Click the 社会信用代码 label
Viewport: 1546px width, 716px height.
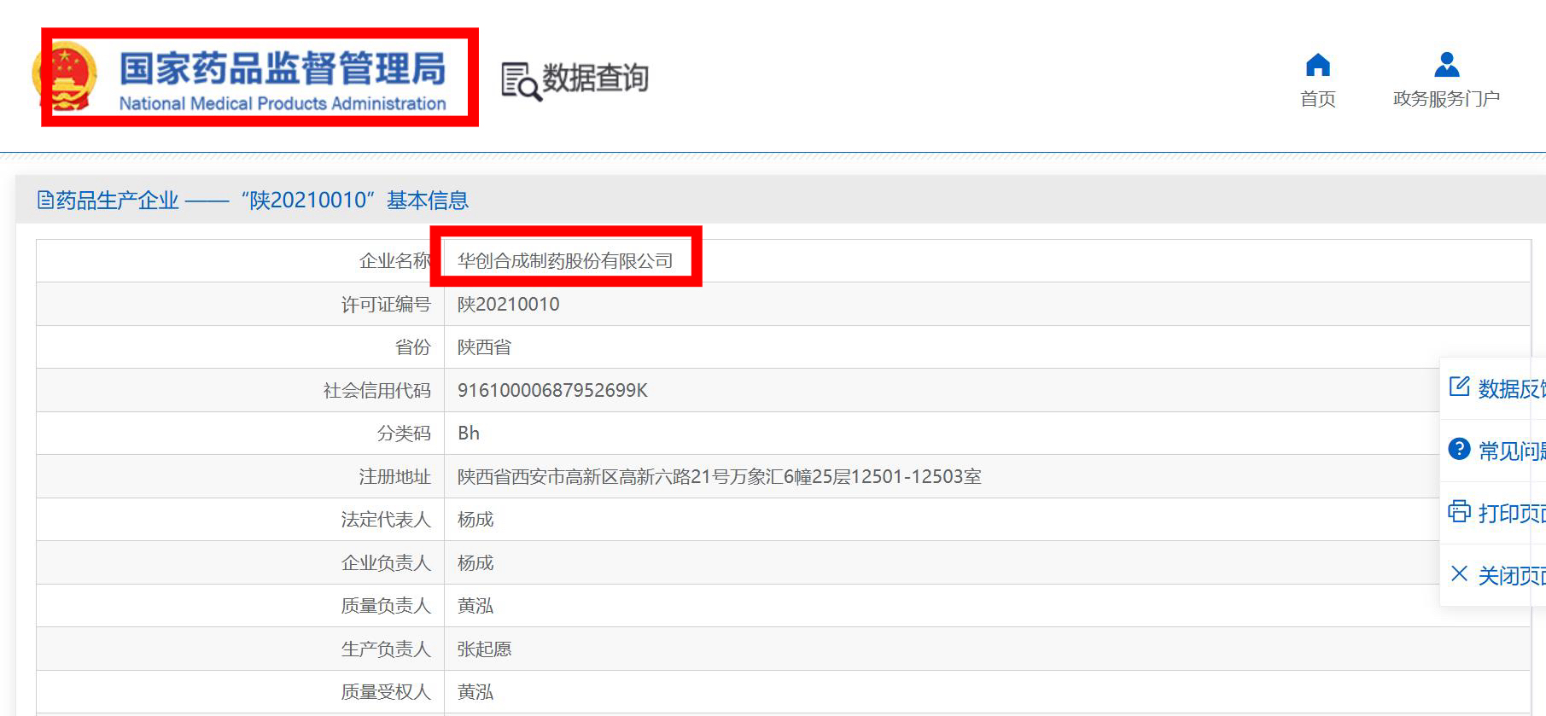coord(376,391)
